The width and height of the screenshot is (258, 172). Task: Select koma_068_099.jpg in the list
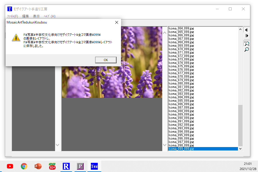coord(203,42)
